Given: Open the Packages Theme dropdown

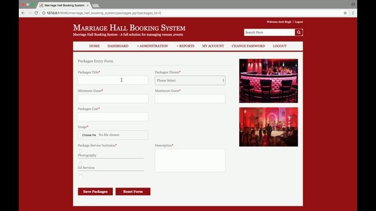Looking at the screenshot, I should tap(190, 80).
